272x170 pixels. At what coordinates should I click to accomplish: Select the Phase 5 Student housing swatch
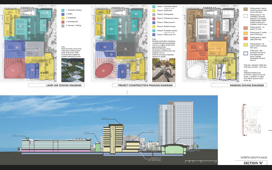[x=154, y=26]
